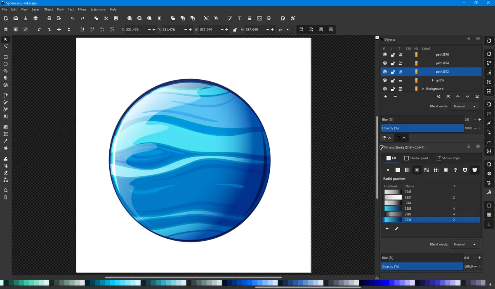The image size is (495, 289).
Task: Click the Undo arrow in toolbar
Action: tap(73, 18)
